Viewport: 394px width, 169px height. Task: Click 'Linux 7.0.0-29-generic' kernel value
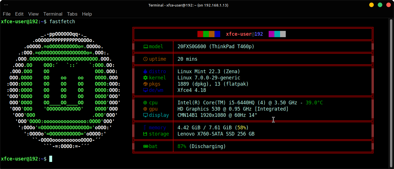pyautogui.click(x=209, y=78)
